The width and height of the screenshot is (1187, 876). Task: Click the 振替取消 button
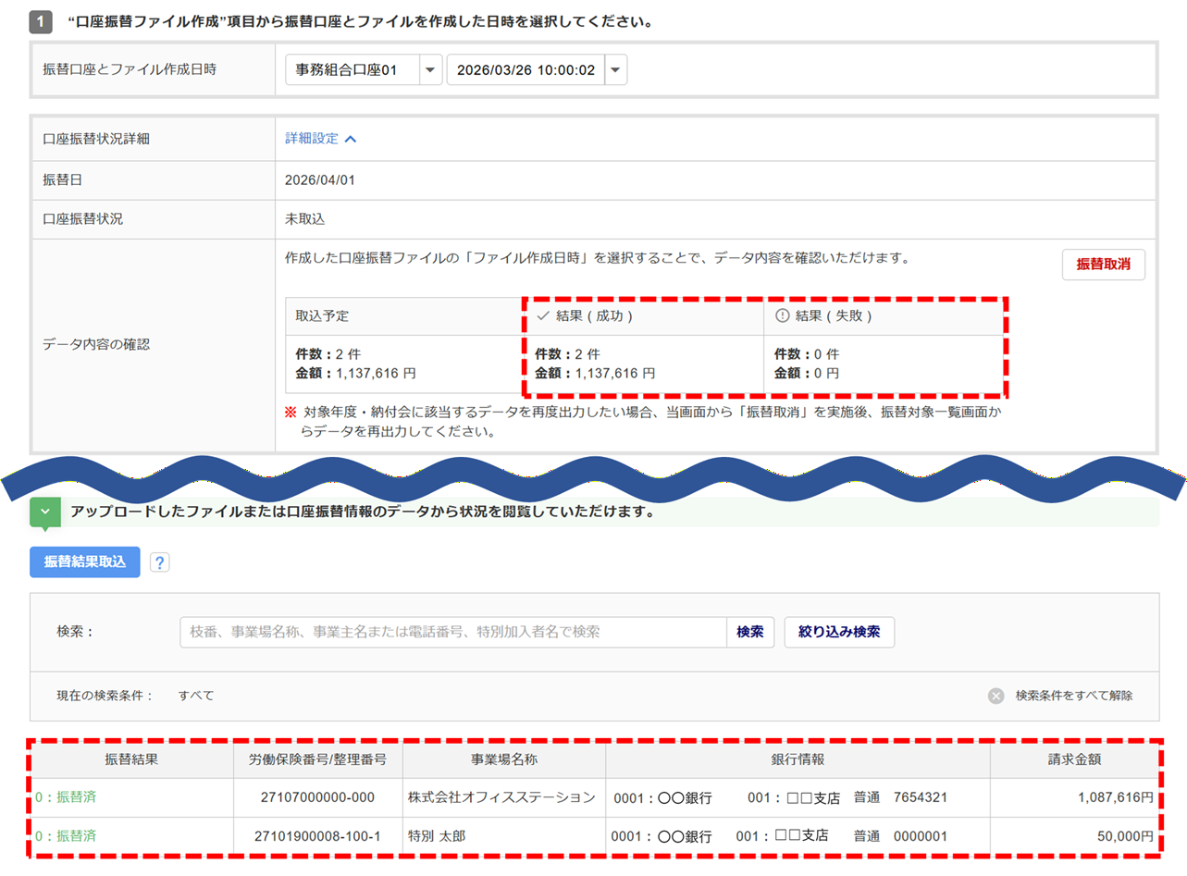(1103, 265)
